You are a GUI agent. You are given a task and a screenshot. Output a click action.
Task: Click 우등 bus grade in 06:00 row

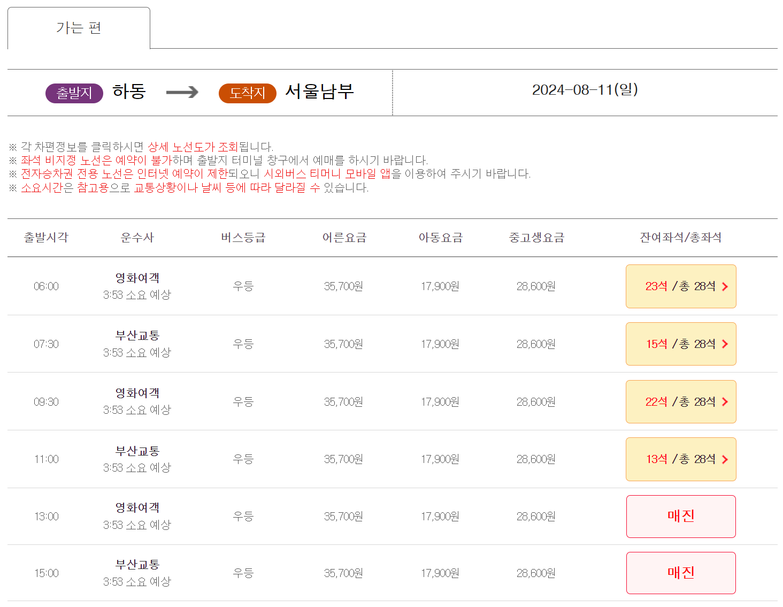(243, 286)
